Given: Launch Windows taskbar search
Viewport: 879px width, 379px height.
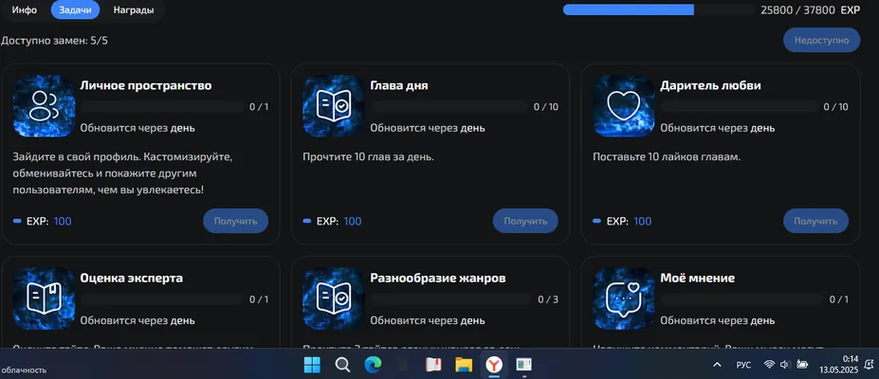Looking at the screenshot, I should (x=342, y=365).
